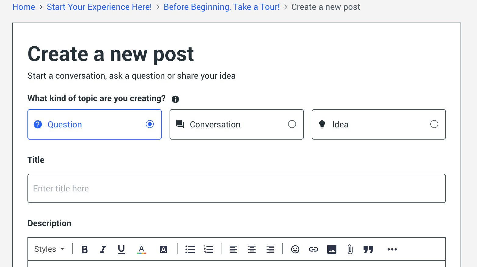Open 'Start Your Experience Here!' breadcrumb

point(99,7)
